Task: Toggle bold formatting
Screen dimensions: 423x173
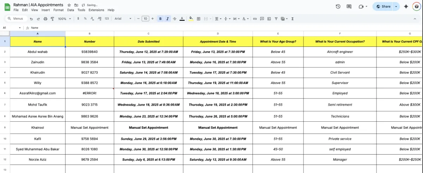Action: tap(160, 19)
